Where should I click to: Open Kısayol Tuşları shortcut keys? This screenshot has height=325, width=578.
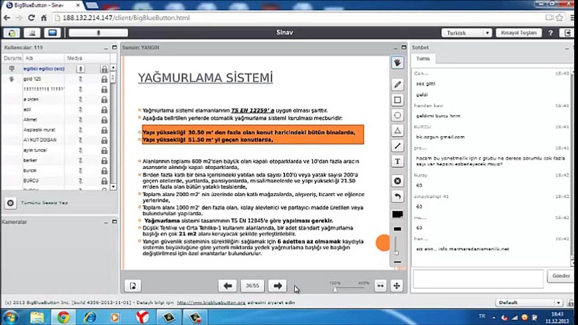[518, 33]
